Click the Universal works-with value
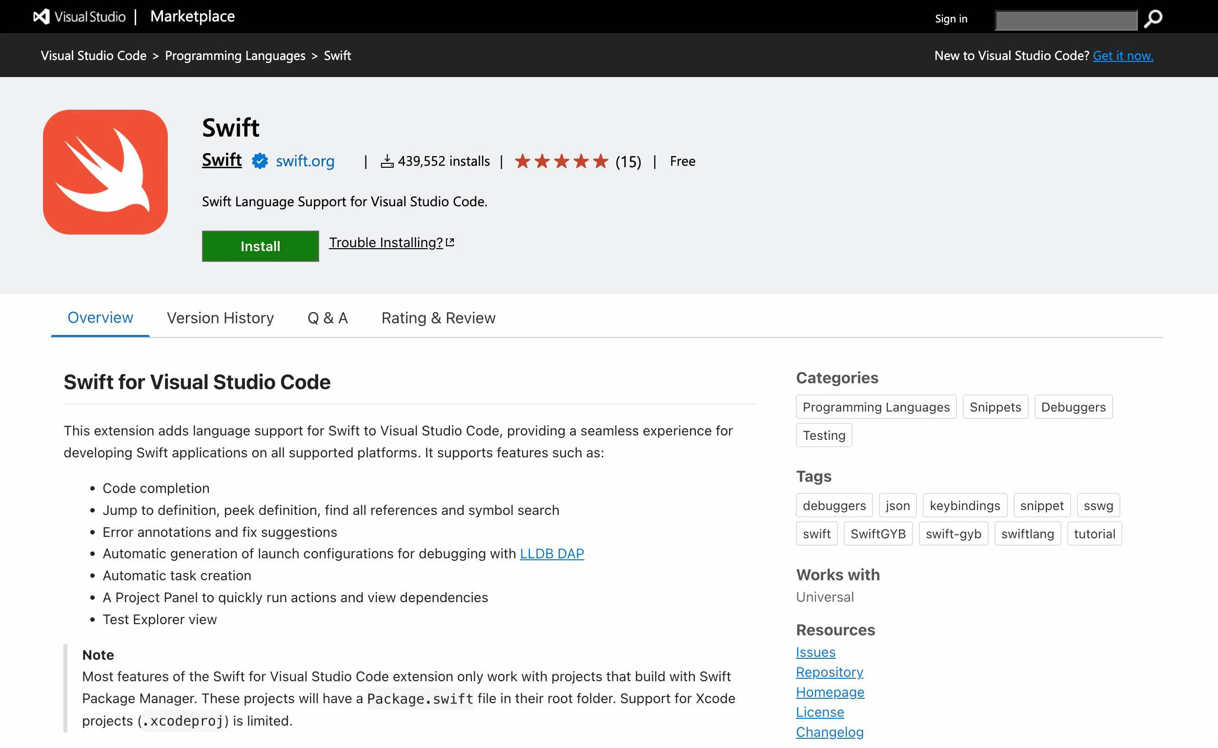 (825, 597)
